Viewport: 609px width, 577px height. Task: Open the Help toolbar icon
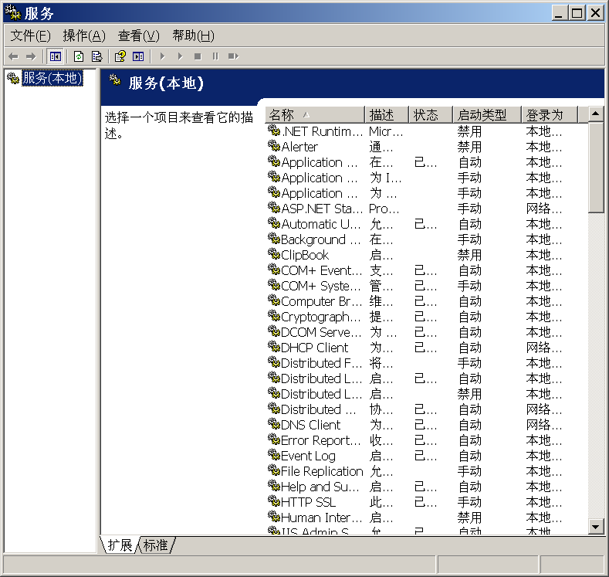tap(120, 56)
